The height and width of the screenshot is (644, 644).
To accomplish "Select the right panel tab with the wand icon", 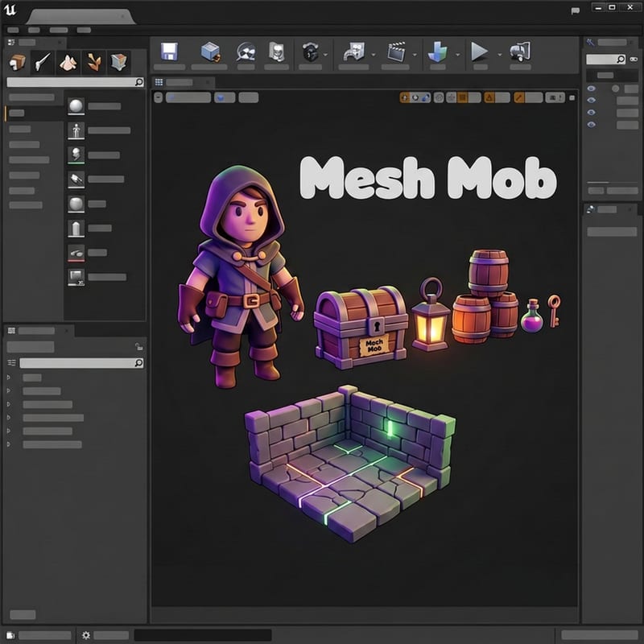I will coord(610,43).
